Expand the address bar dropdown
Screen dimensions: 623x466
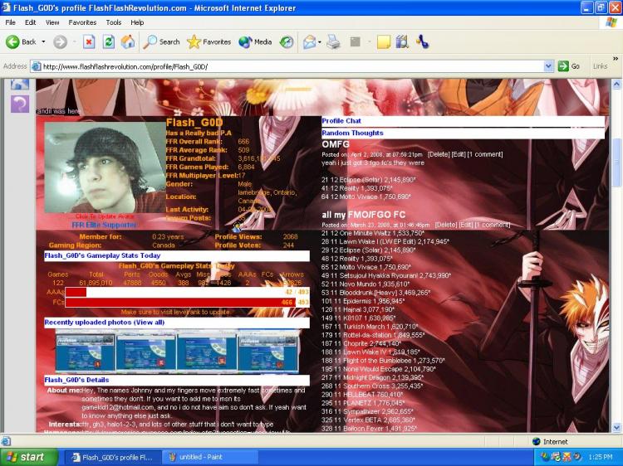549,66
